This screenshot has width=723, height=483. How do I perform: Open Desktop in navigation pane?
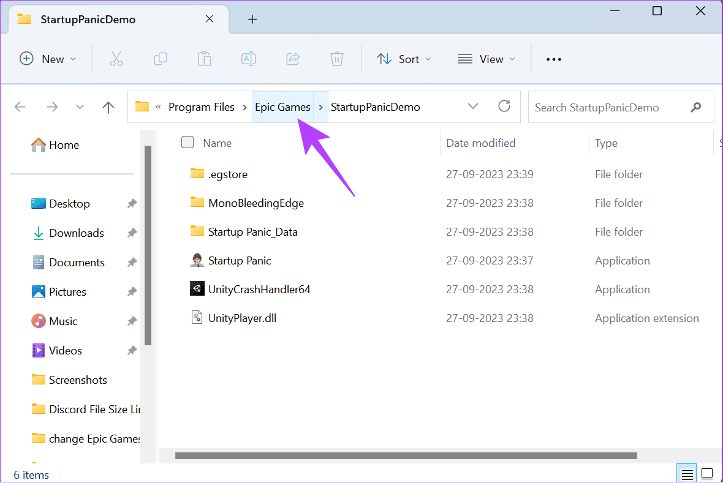(x=61, y=203)
